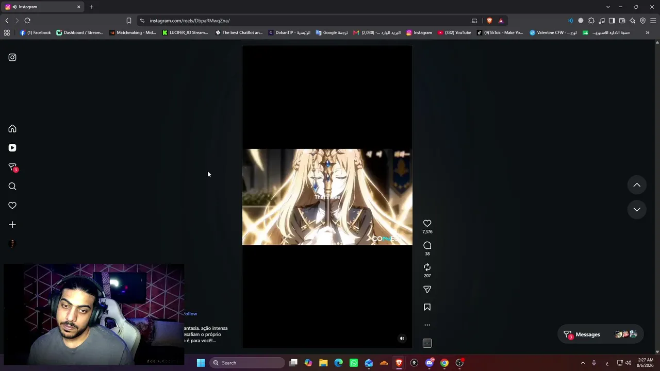
Task: Open TikTok bookmark
Action: point(500,32)
